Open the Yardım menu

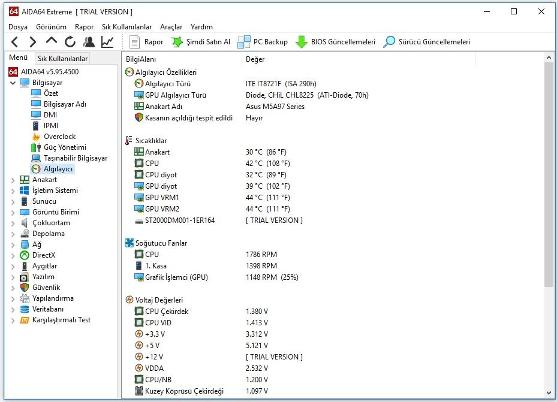click(201, 27)
